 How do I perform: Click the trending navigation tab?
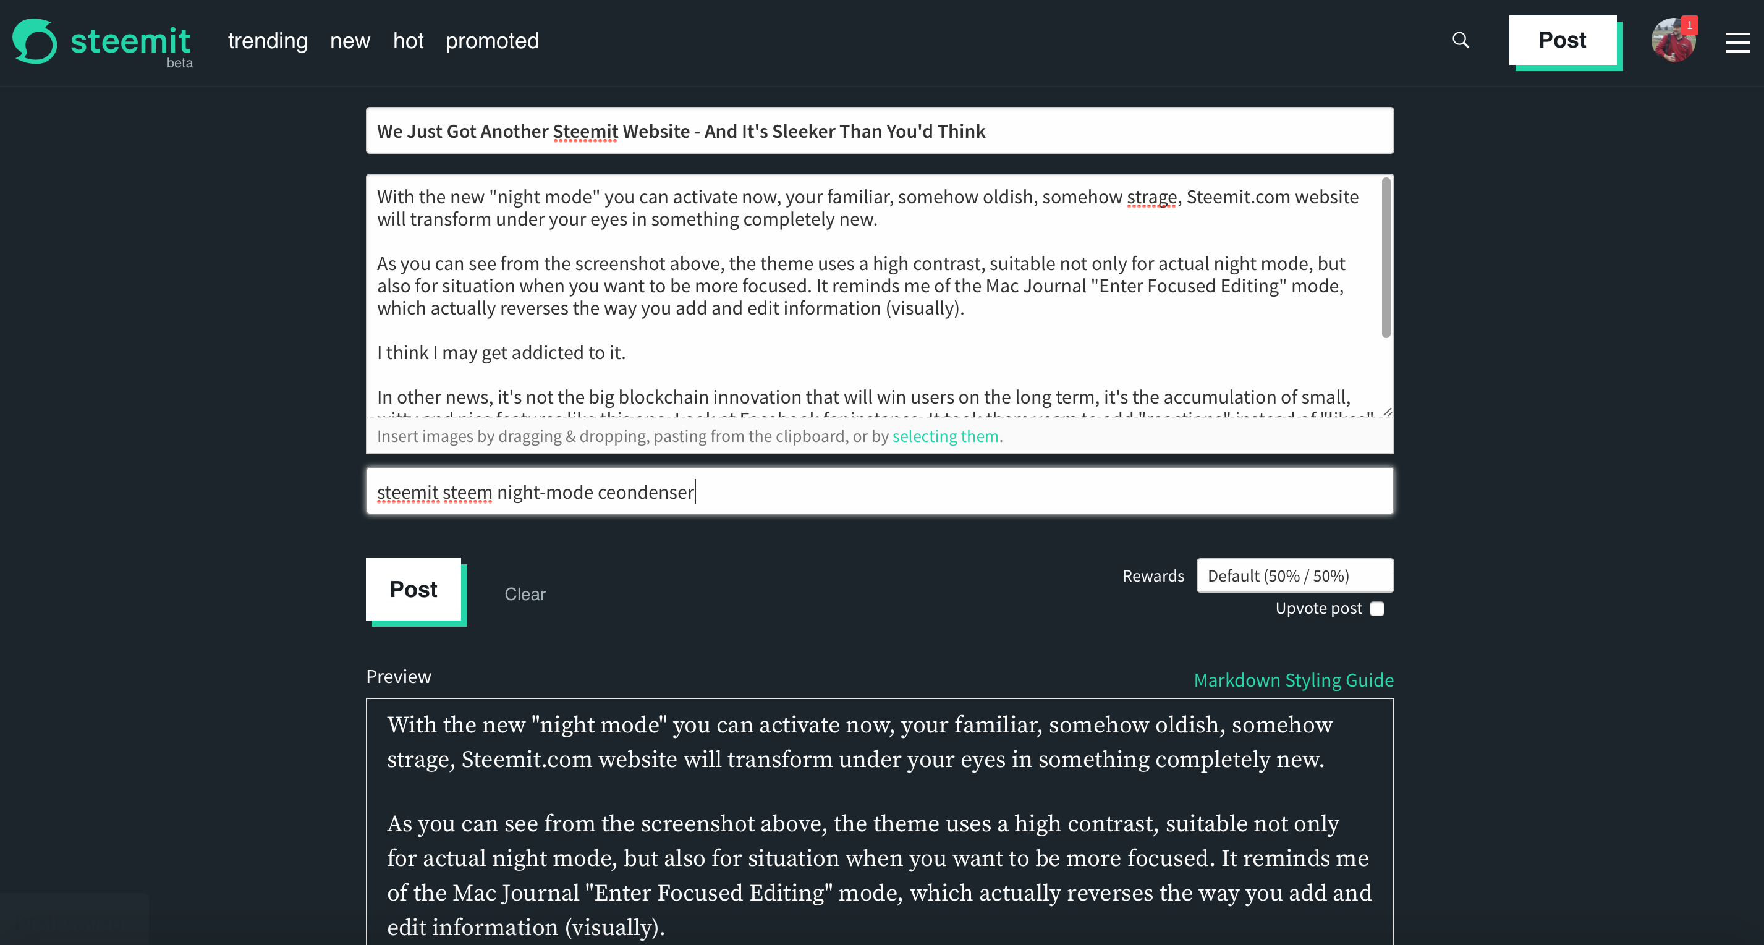click(269, 40)
